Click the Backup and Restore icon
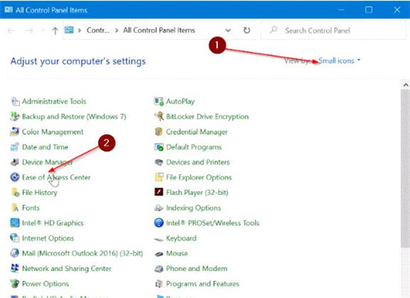Screen dimensions: 410x298 (15, 116)
